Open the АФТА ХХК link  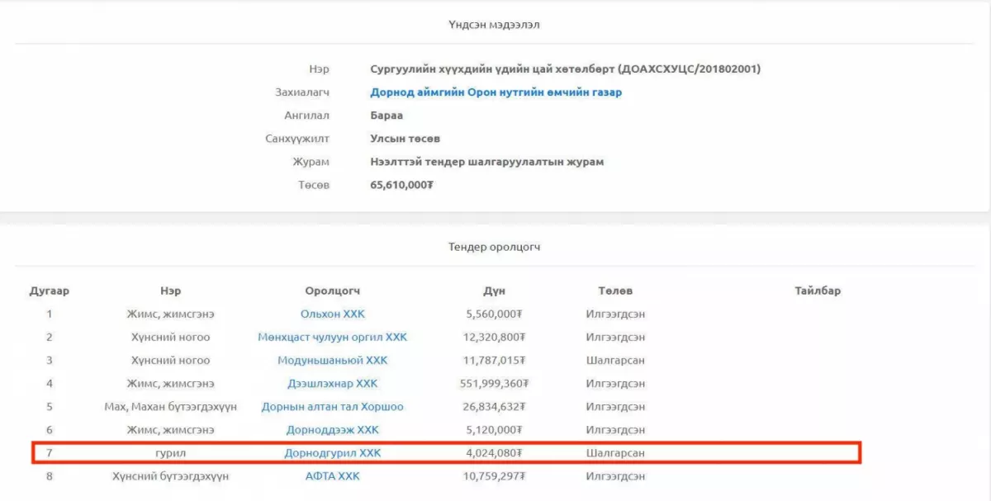pos(333,476)
